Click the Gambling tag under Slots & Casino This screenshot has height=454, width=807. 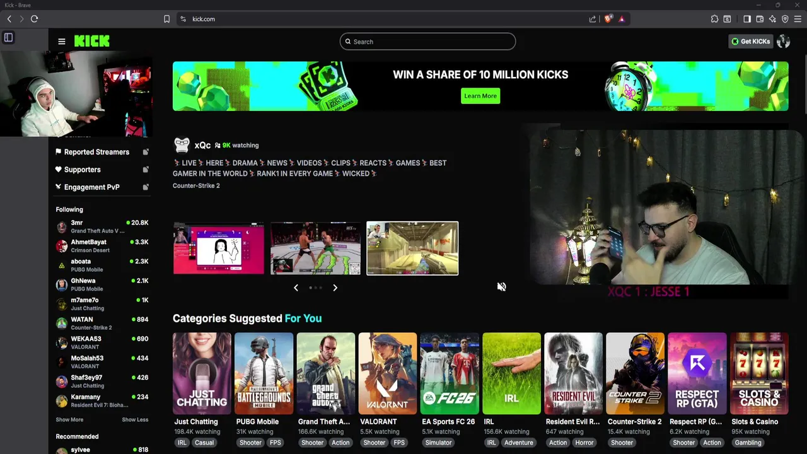(748, 443)
